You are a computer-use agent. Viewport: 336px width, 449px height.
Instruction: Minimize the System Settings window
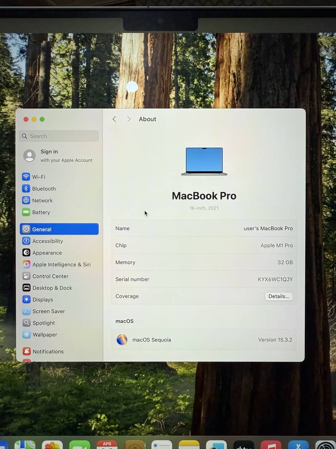(34, 119)
